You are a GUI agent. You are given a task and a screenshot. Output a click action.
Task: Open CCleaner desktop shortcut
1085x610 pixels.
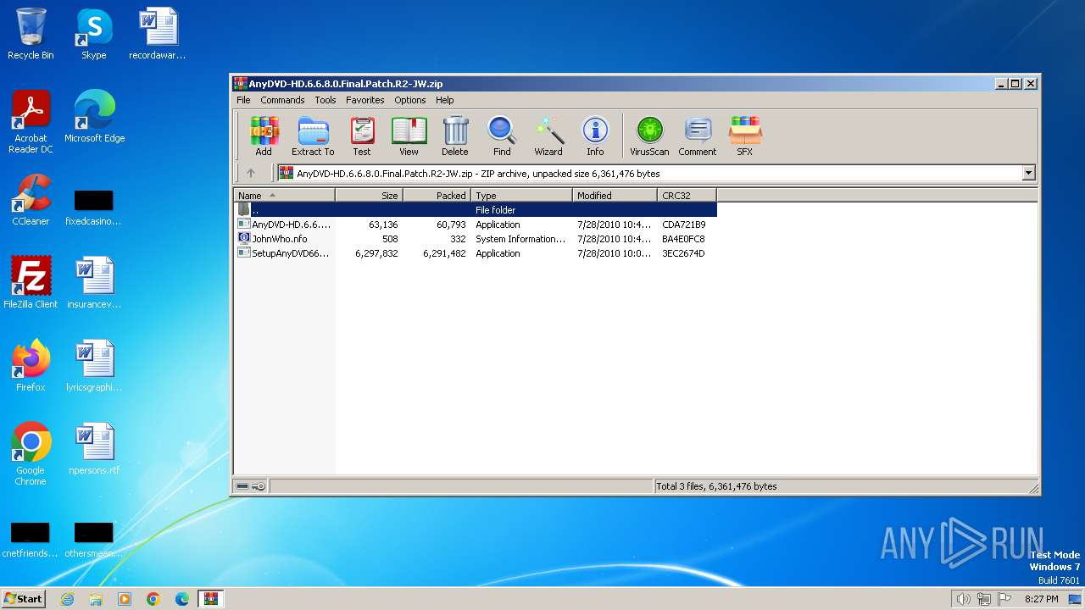click(31, 200)
